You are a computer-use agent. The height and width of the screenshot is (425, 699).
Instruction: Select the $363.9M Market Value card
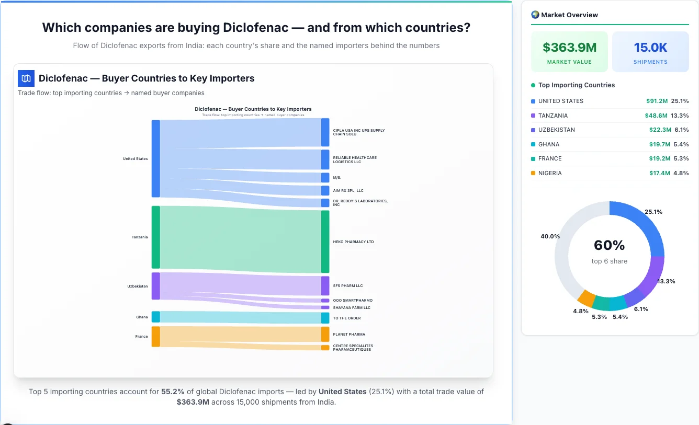coord(569,51)
